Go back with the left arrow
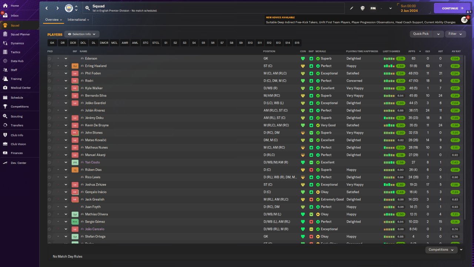The height and width of the screenshot is (267, 474). click(x=47, y=8)
